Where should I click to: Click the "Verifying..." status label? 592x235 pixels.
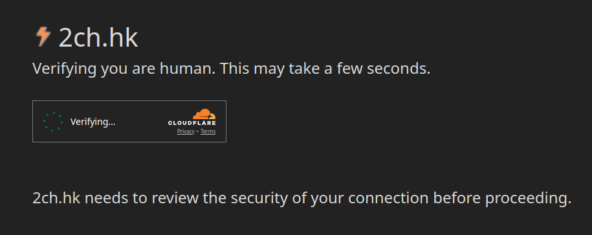pos(93,122)
